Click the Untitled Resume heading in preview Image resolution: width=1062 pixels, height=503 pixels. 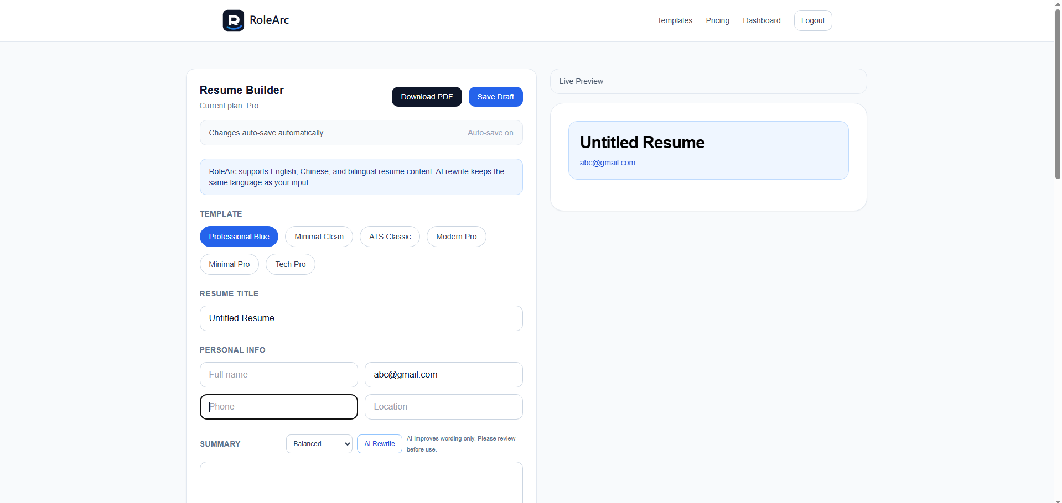643,143
